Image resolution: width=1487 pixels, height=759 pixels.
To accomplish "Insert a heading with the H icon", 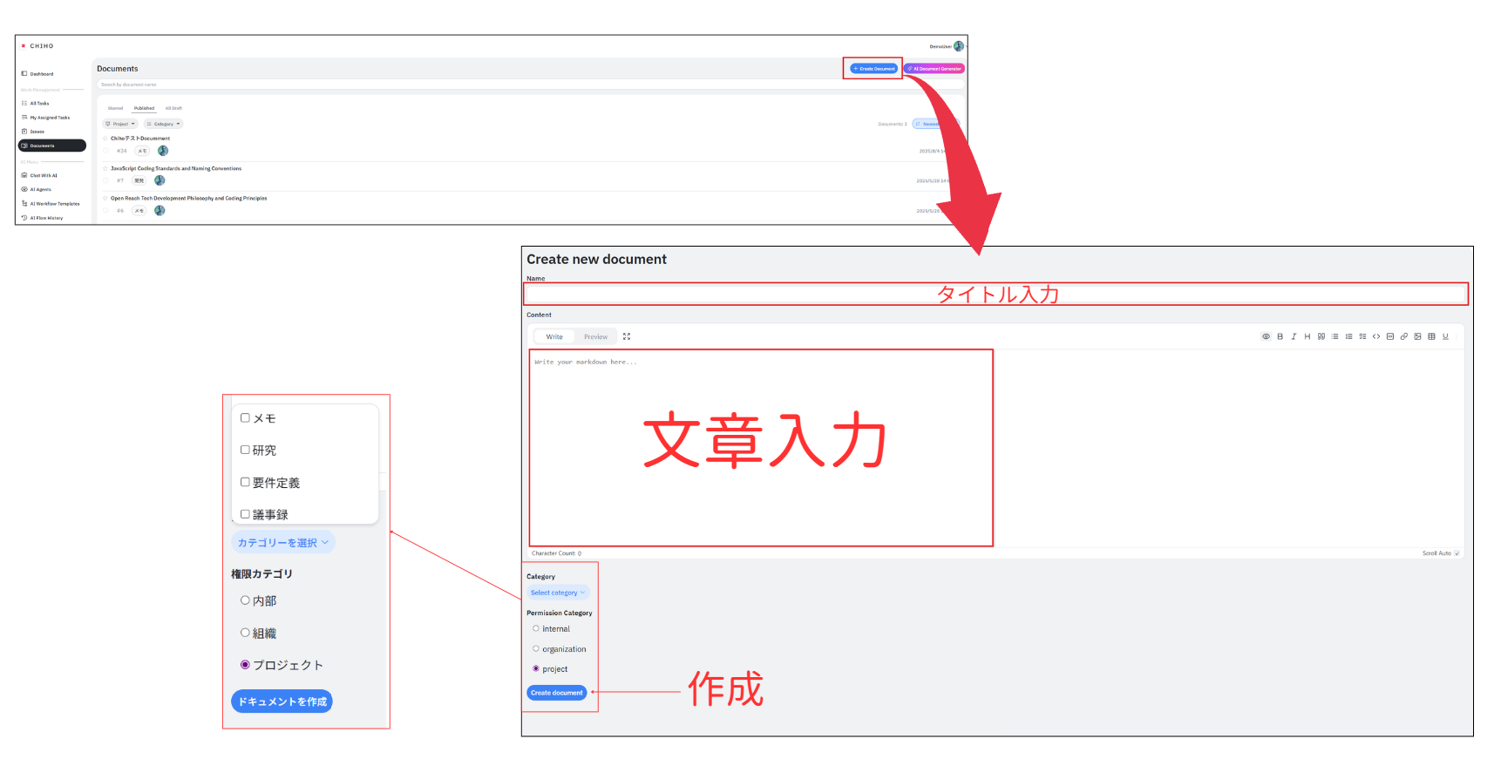I will click(x=1307, y=336).
